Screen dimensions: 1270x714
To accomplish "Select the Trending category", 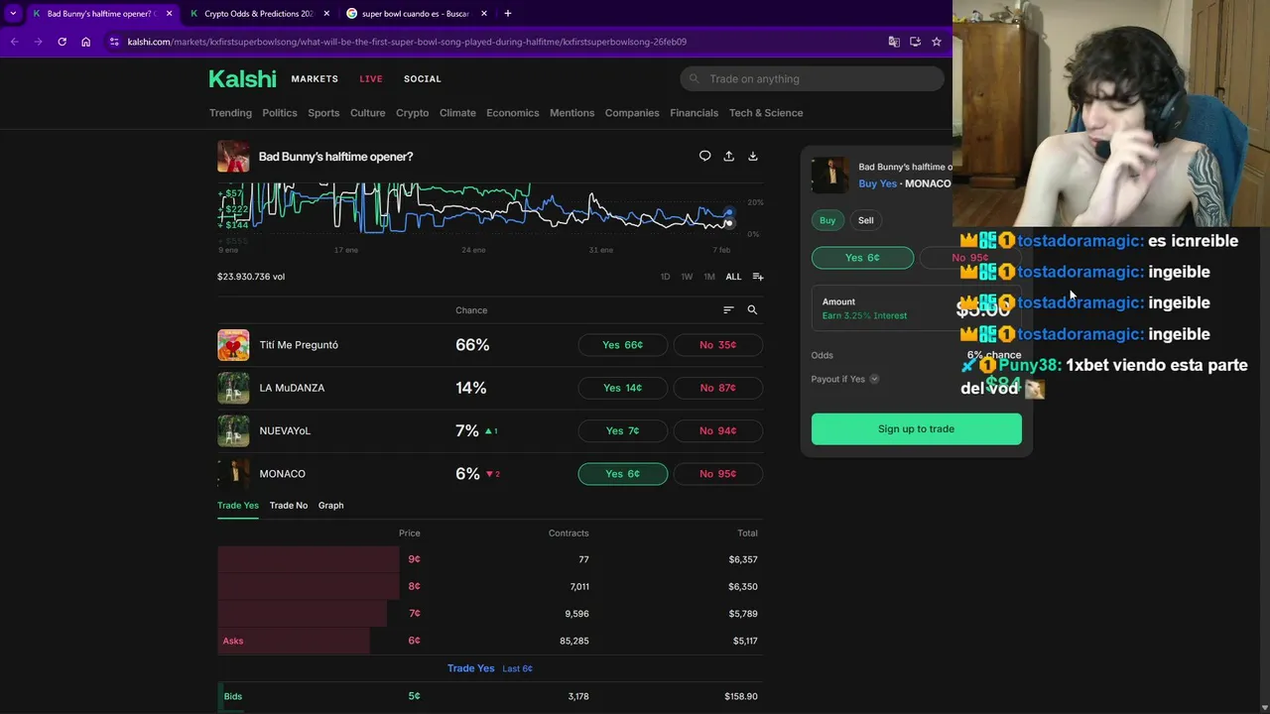I will coord(230,113).
